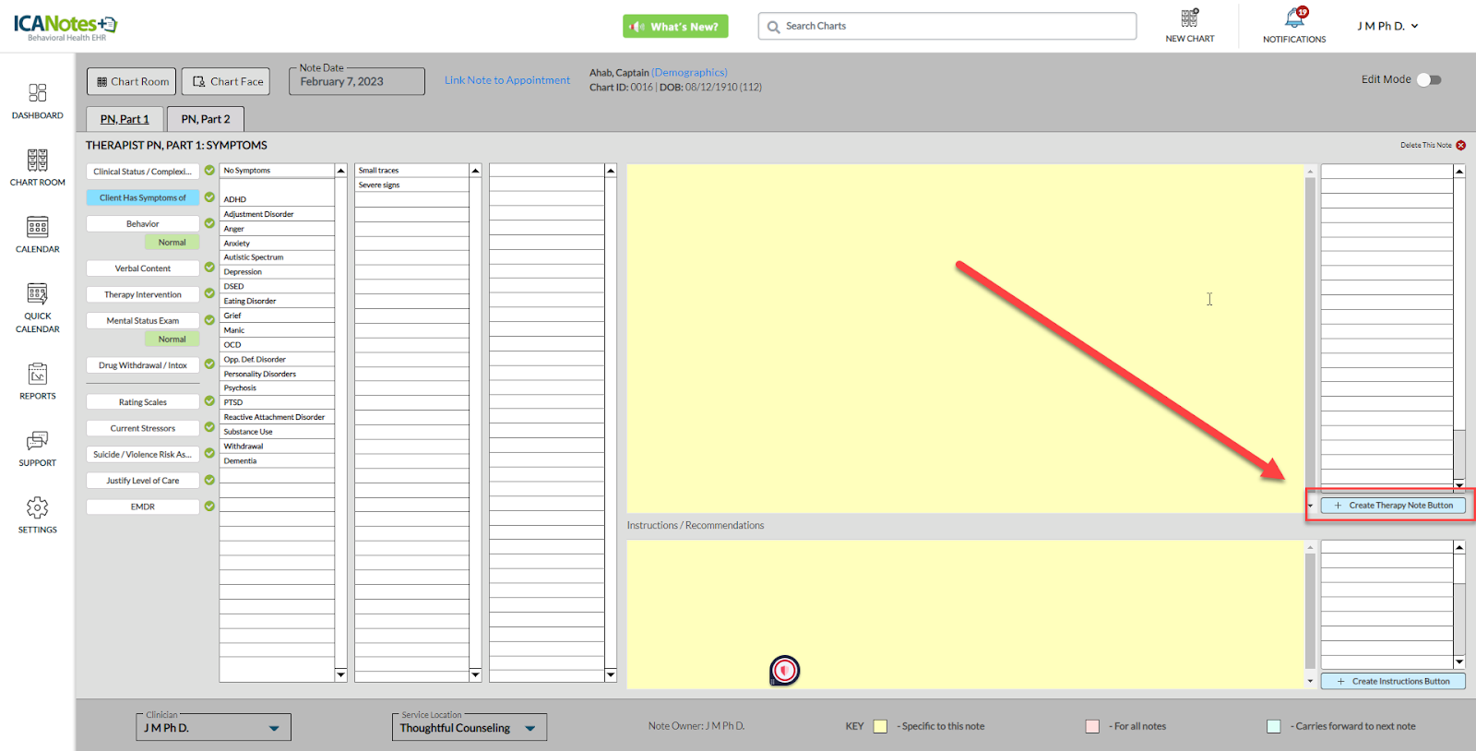The height and width of the screenshot is (751, 1476).
Task: Click the down arrow of the Small traces list
Action: (475, 675)
